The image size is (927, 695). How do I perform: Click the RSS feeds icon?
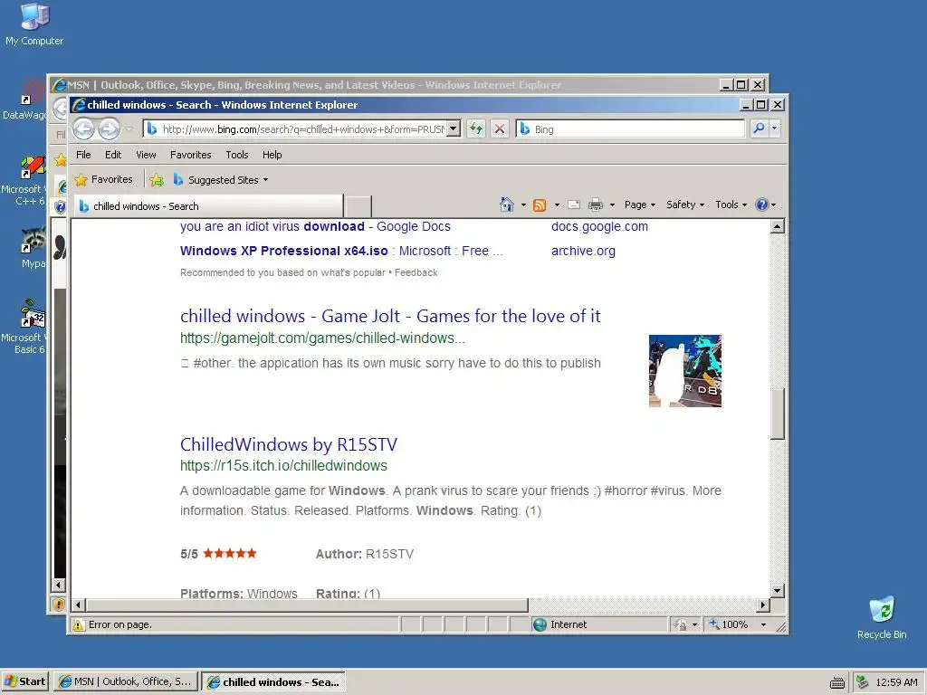540,205
